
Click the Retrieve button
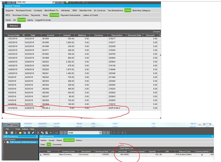pyautogui.click(x=14, y=26)
